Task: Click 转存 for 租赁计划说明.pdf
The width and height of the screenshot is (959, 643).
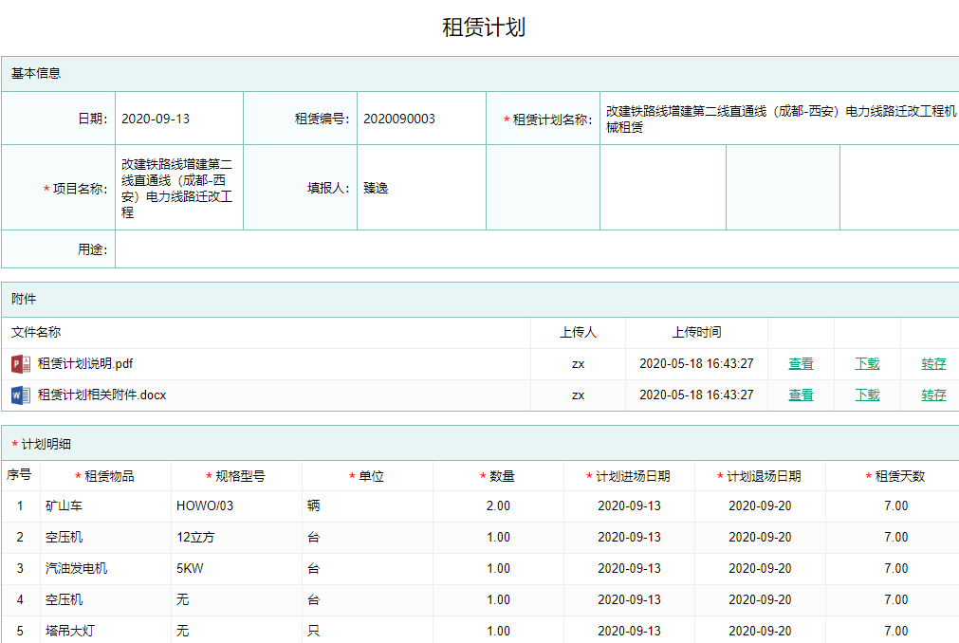Action: click(933, 363)
